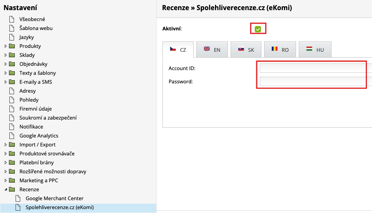
Task: Open Firemní údaje settings item
Action: point(35,109)
